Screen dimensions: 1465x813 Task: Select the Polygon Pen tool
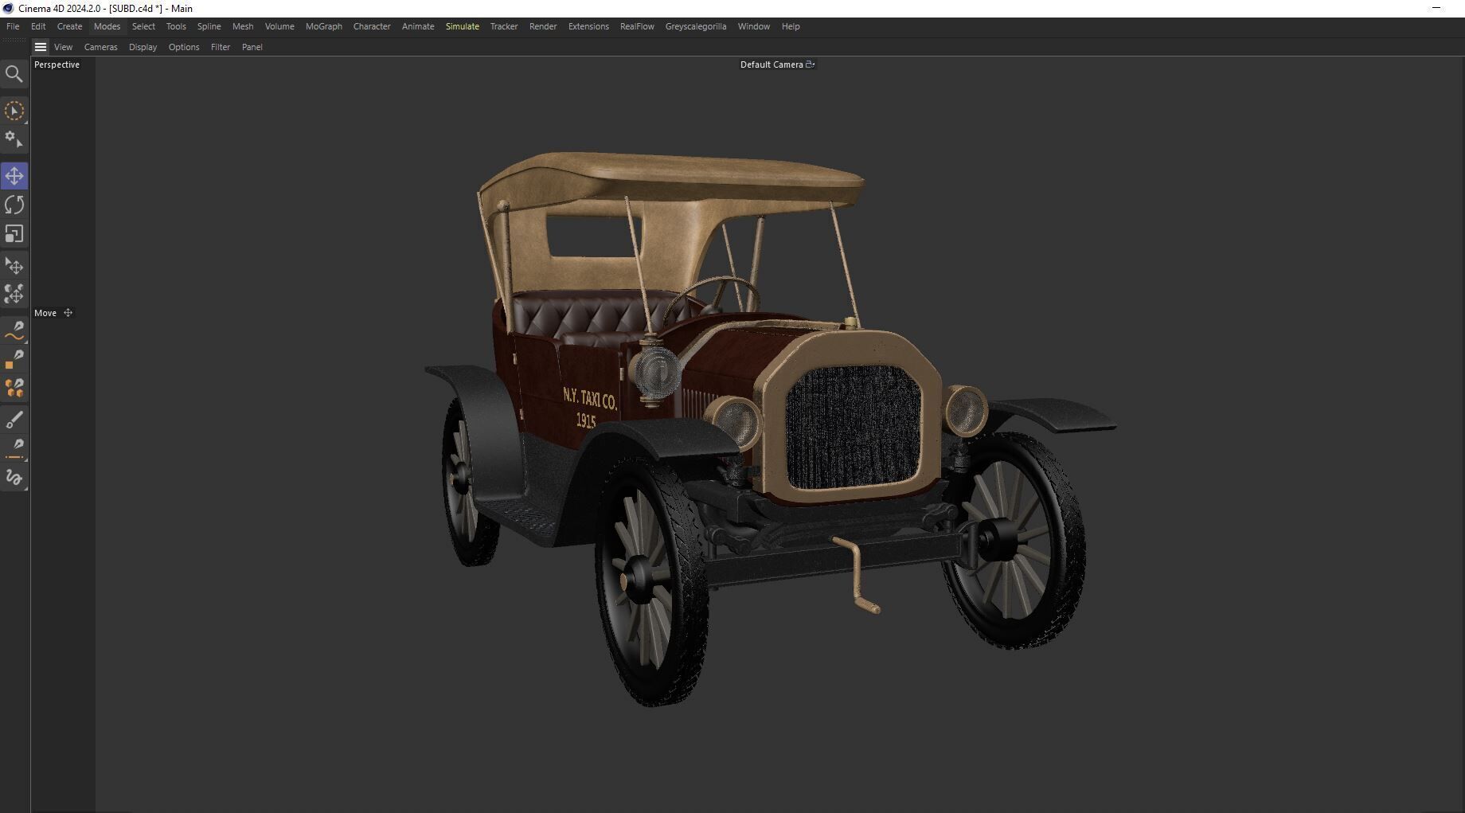14,360
